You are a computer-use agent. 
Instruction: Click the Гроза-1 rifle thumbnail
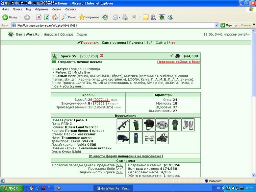pos(123,125)
